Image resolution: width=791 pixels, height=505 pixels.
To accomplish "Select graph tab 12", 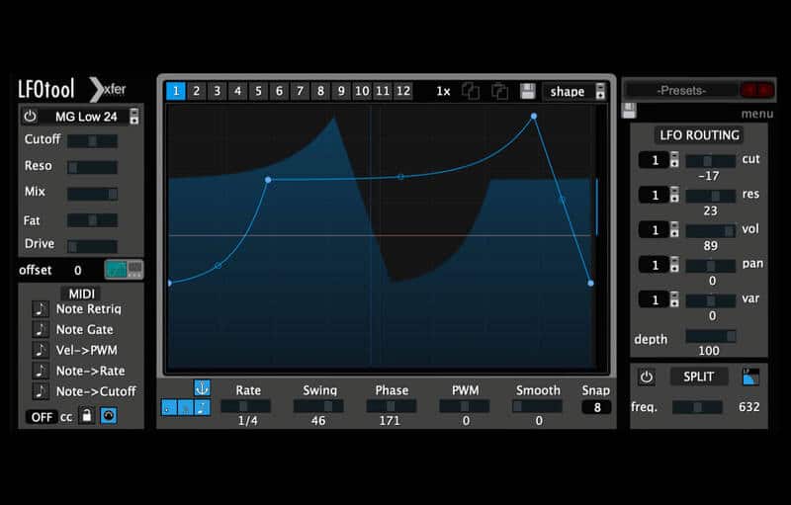I will point(403,91).
